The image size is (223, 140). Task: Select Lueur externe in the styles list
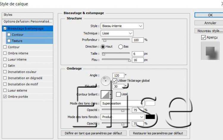click(17, 90)
